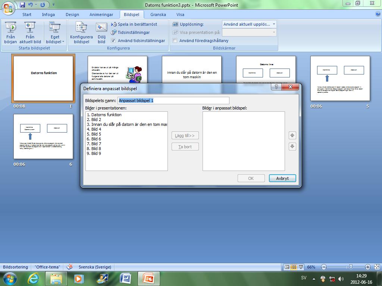Select '3. Innan du slår på datorn' item

point(126,124)
